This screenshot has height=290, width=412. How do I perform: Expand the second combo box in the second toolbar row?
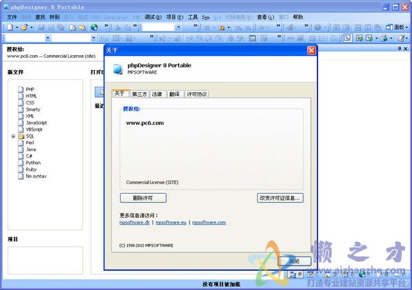pyautogui.click(x=93, y=38)
